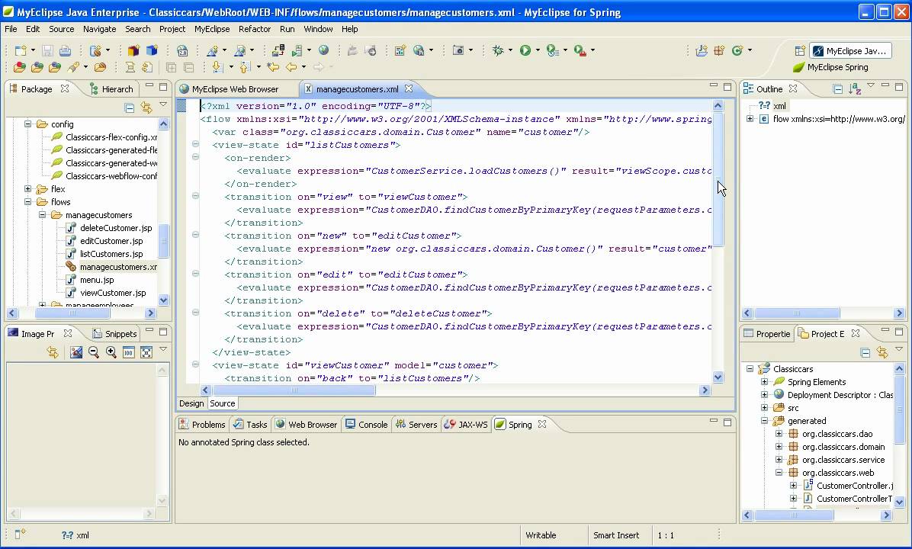Click the Next Annotation down-arrow icon
The width and height of the screenshot is (912, 549).
tap(217, 67)
